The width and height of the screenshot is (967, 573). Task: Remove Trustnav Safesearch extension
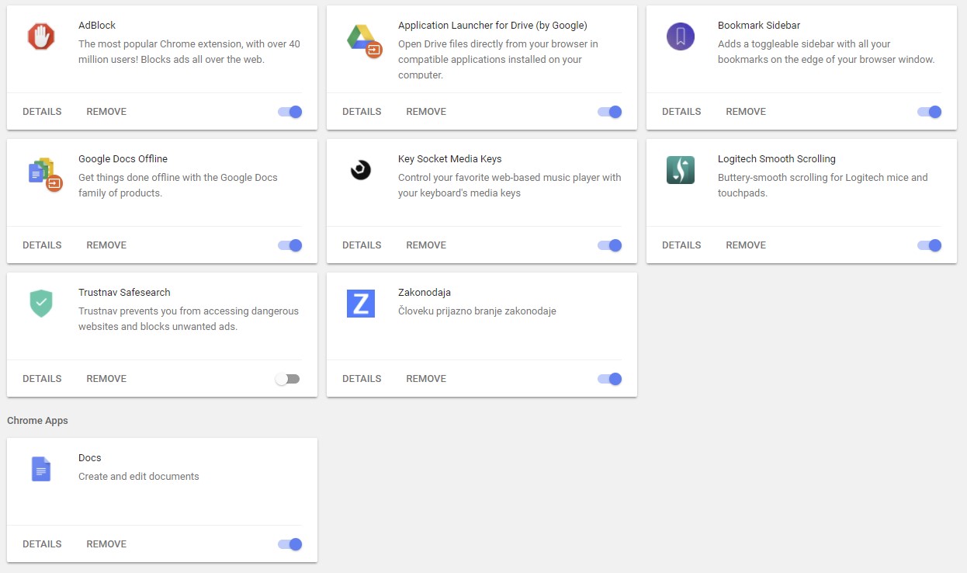[106, 379]
